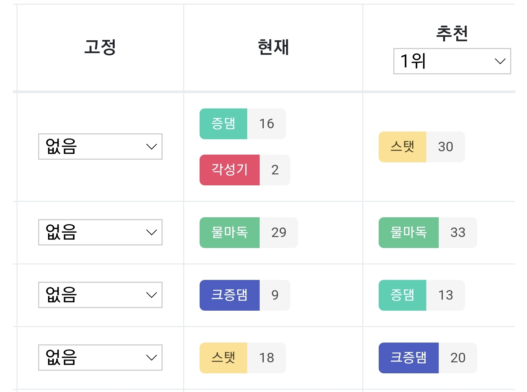Screen dimensions: 527x392
Task: Click the green 물마독 33 recommended badge
Action: (x=428, y=233)
